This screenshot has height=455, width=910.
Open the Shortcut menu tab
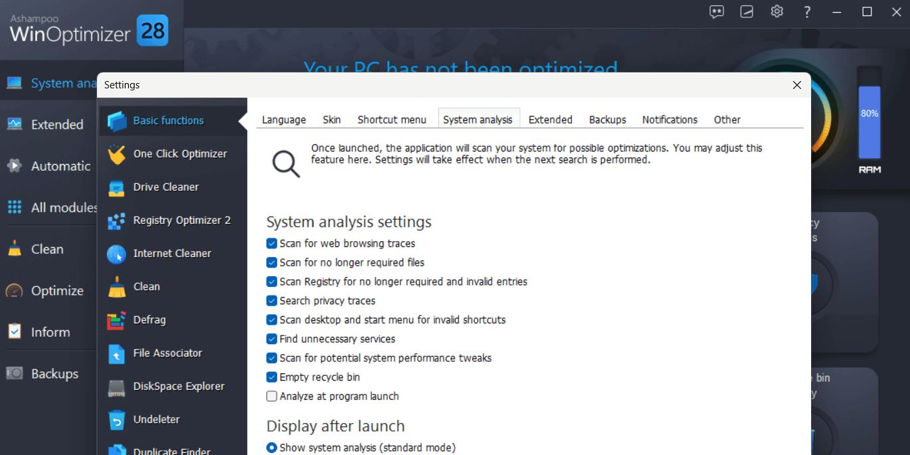click(x=392, y=120)
